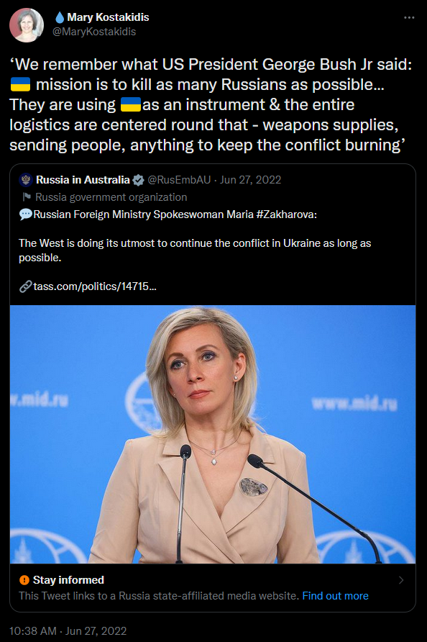
Task: Click the 10:38 AM Jun 27, 2022 timestamp
Action: click(68, 631)
